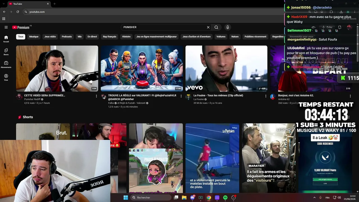The height and width of the screenshot is (202, 359).
Task: Open Task View on the taskbar
Action: (176, 198)
